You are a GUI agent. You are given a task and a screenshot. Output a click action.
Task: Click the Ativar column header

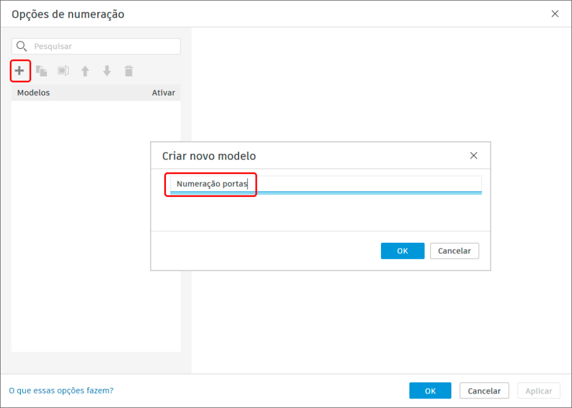click(x=163, y=93)
